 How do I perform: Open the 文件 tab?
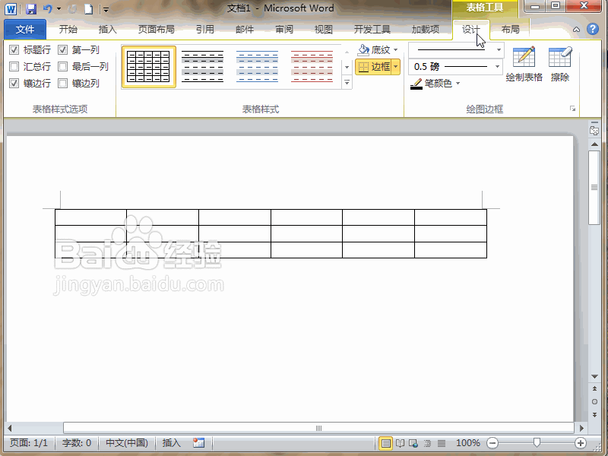click(25, 29)
